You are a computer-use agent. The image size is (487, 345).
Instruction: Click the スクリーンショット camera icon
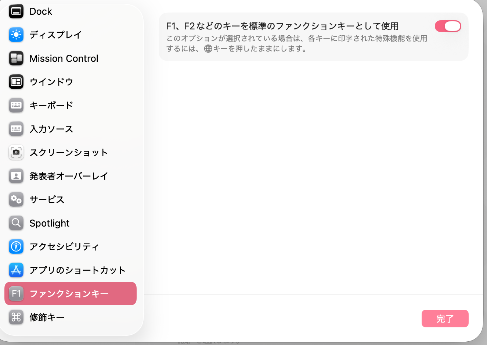point(16,152)
